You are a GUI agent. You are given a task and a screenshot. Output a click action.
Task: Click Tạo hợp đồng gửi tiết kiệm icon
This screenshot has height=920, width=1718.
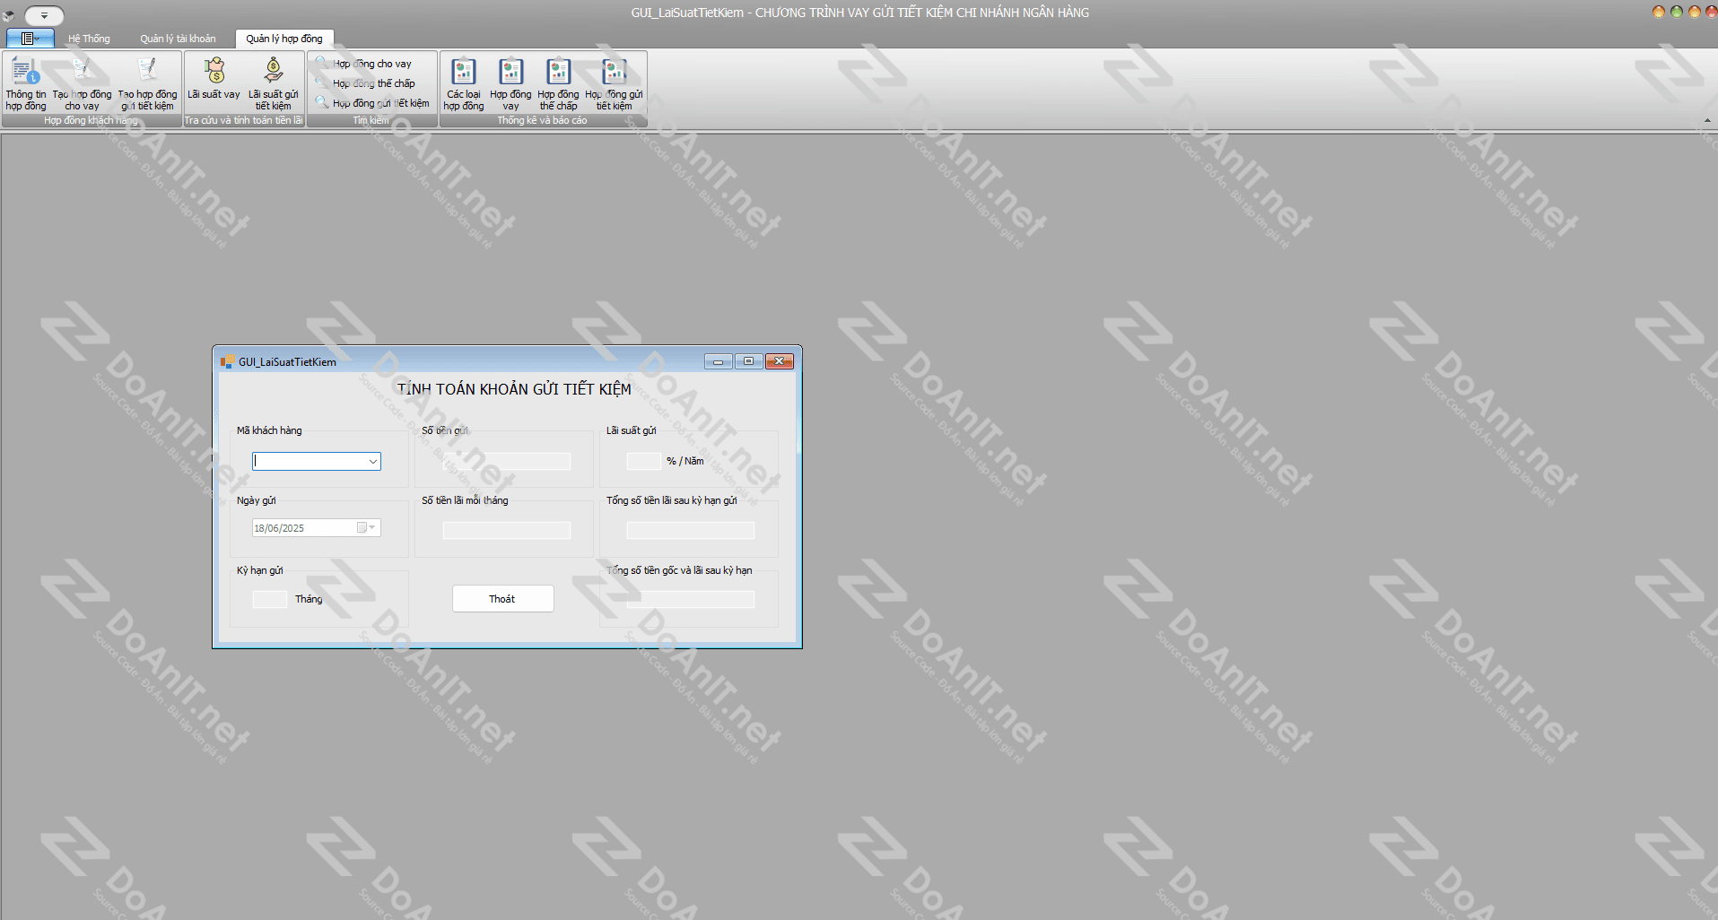(148, 83)
